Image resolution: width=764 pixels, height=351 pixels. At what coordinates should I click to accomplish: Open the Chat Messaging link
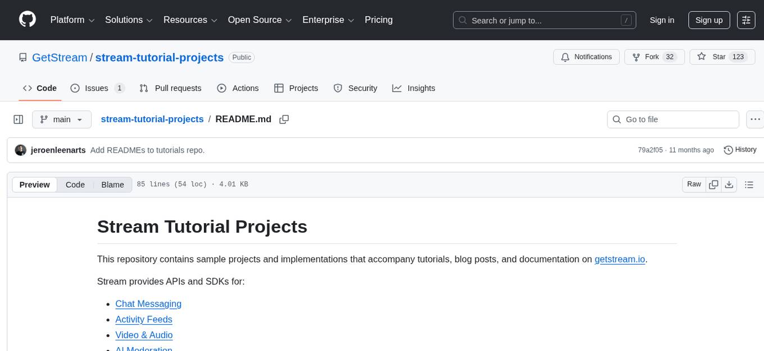[x=148, y=304]
